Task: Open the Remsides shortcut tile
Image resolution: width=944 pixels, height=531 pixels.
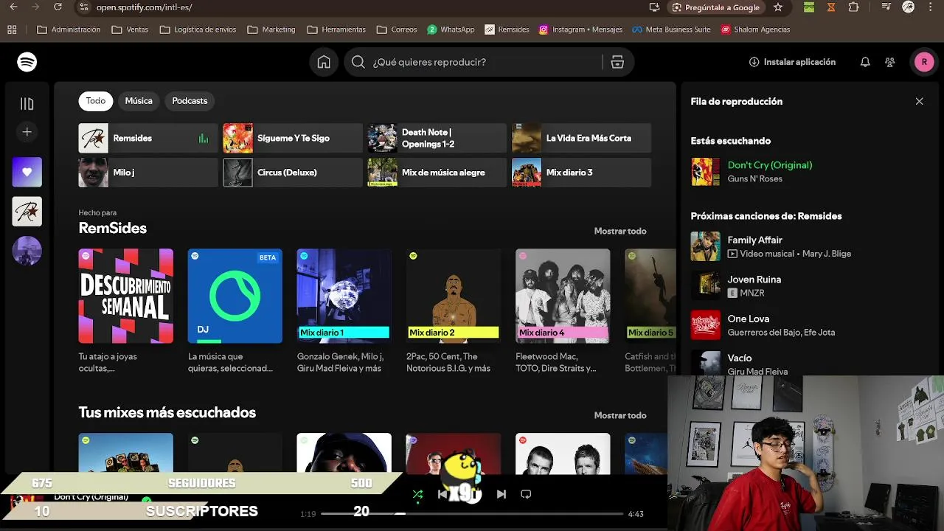Action: pyautogui.click(x=148, y=138)
